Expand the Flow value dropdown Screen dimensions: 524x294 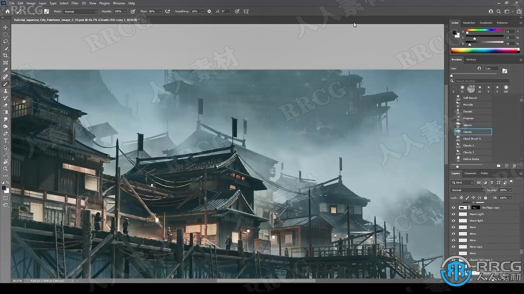[160, 11]
